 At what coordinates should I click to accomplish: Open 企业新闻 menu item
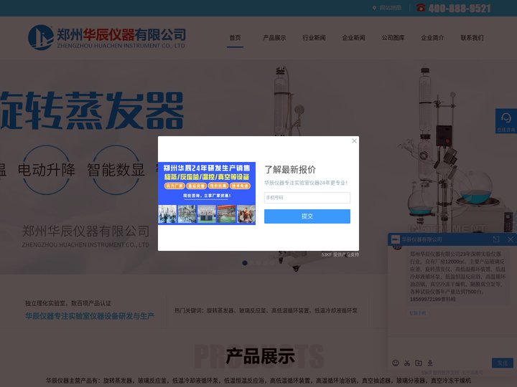353,37
